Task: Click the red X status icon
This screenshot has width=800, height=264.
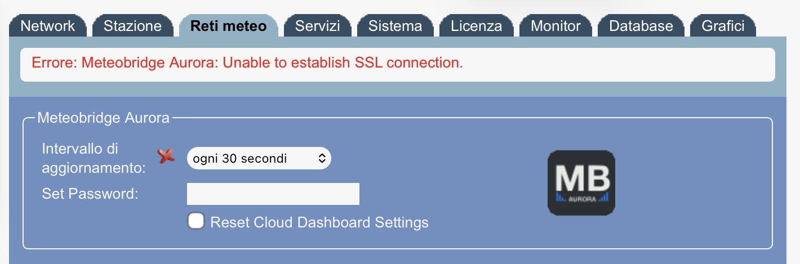Action: [x=166, y=157]
